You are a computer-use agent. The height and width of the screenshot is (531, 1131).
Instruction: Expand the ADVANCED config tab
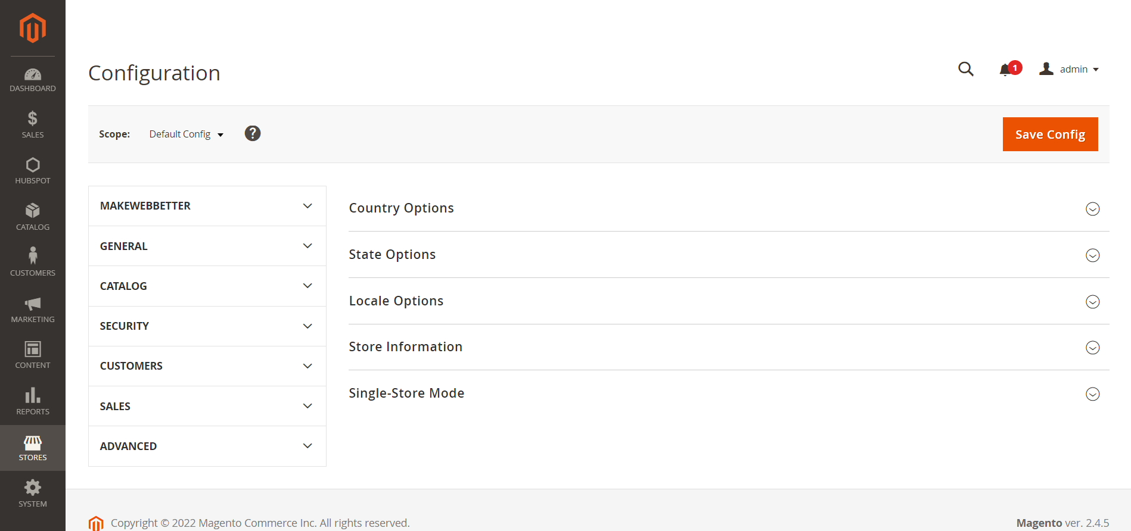(207, 446)
